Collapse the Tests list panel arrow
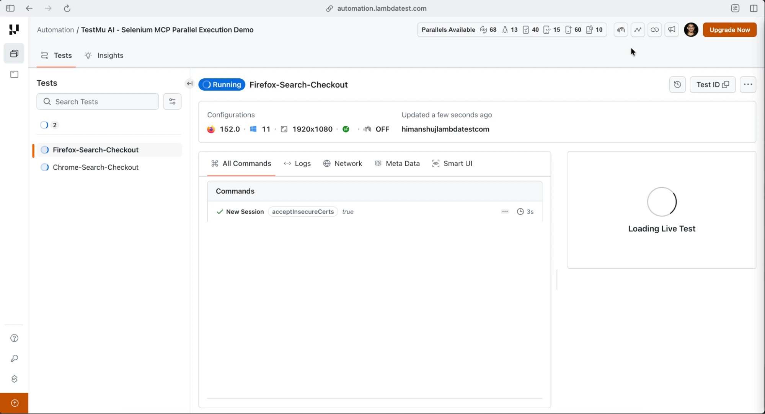765x414 pixels. pyautogui.click(x=190, y=83)
